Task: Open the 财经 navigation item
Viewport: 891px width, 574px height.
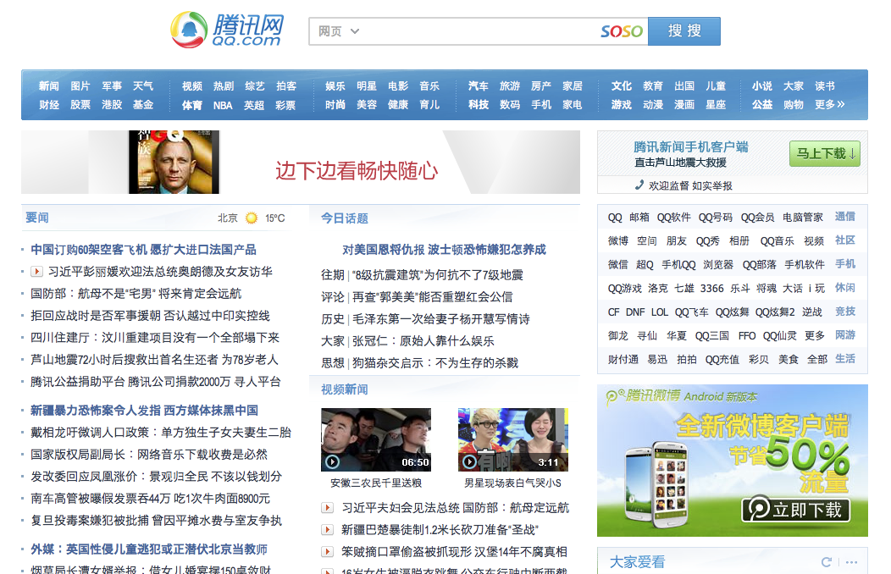Action: [x=49, y=104]
